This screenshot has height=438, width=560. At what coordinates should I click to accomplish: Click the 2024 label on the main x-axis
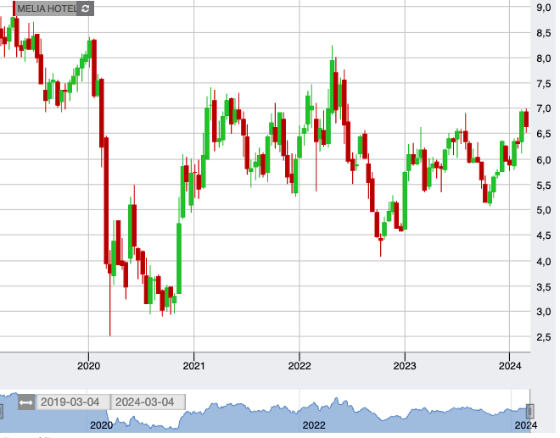coord(510,366)
